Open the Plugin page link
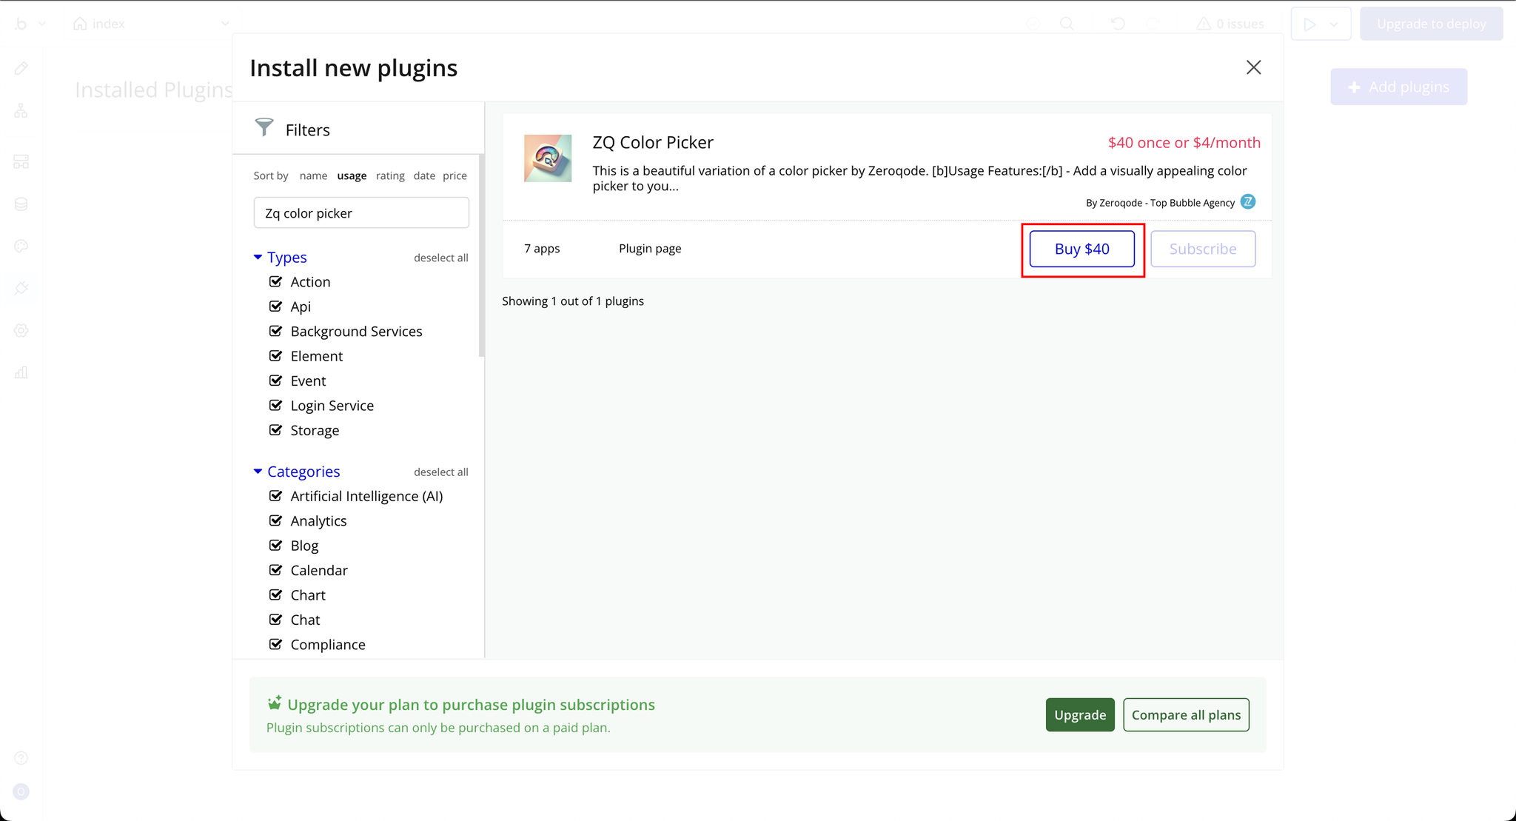The image size is (1516, 821). tap(650, 249)
